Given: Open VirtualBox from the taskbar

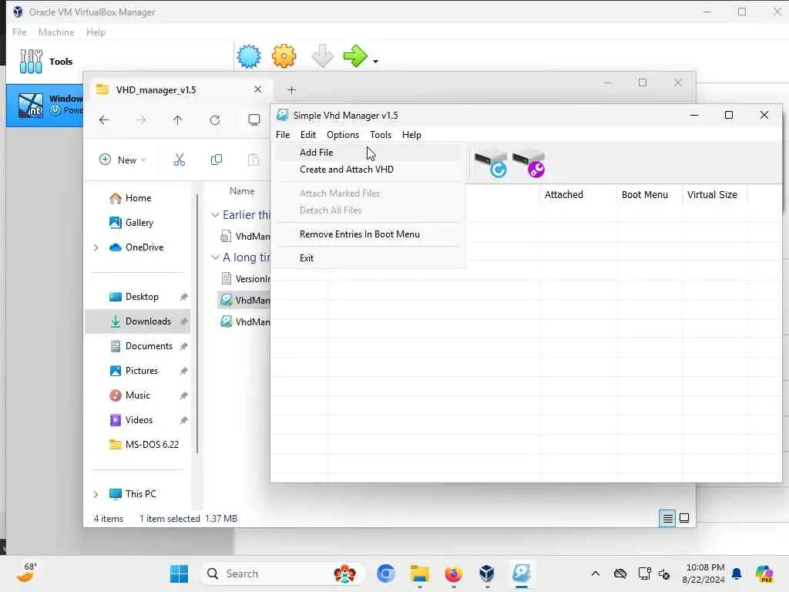Looking at the screenshot, I should [x=487, y=573].
